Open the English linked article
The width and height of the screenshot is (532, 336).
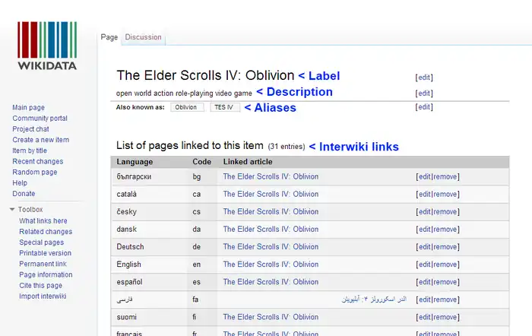pos(271,265)
